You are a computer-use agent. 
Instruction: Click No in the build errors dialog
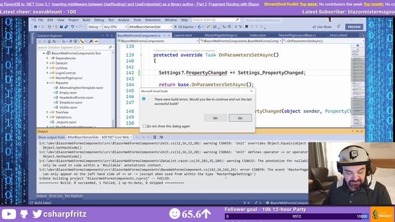click(x=240, y=118)
